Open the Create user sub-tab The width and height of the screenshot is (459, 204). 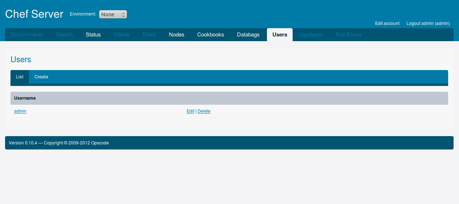click(41, 77)
